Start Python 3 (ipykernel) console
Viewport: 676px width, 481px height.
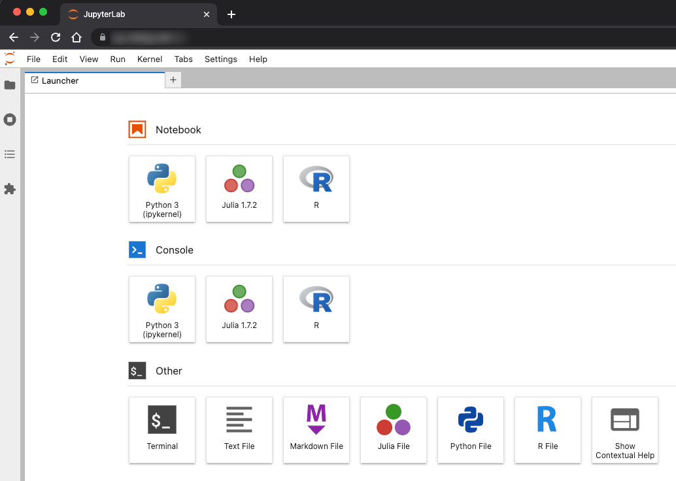(x=162, y=310)
